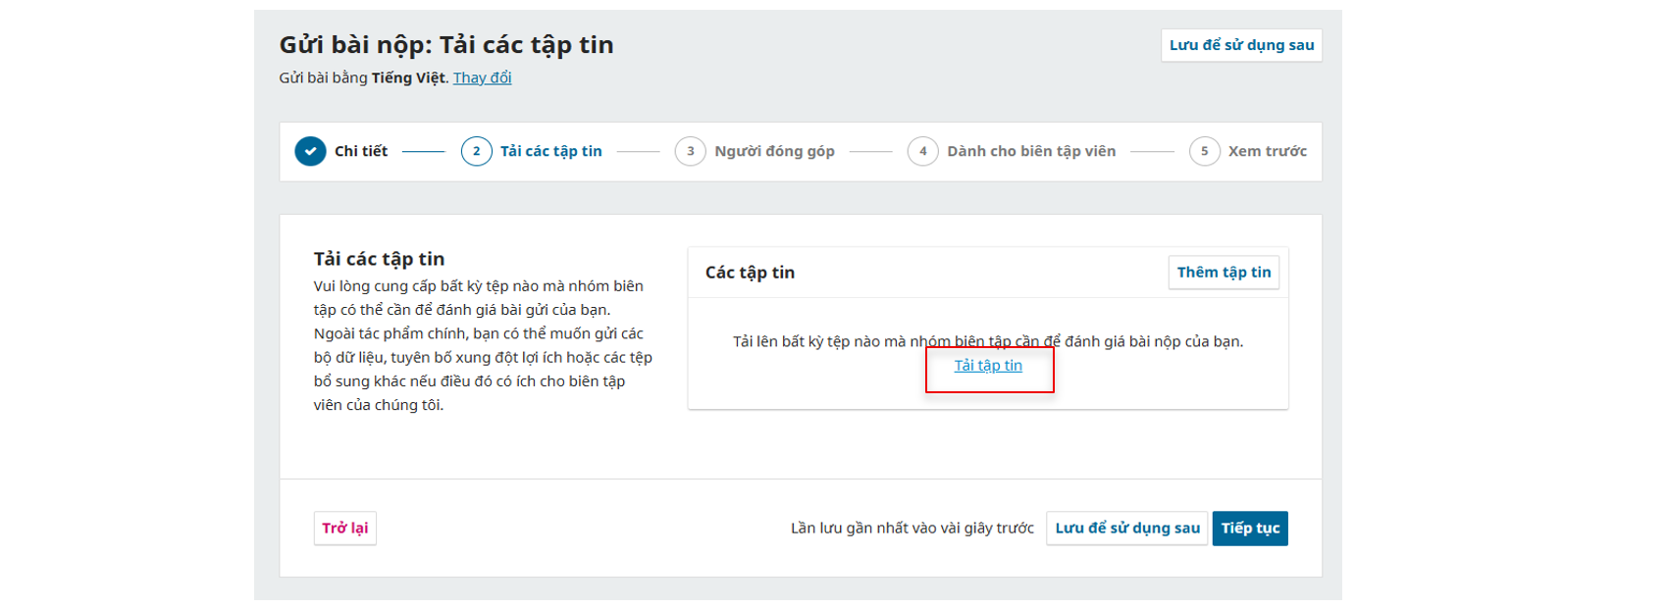Switch to the Xem trước step
The width and height of the screenshot is (1668, 607).
pos(1267,151)
